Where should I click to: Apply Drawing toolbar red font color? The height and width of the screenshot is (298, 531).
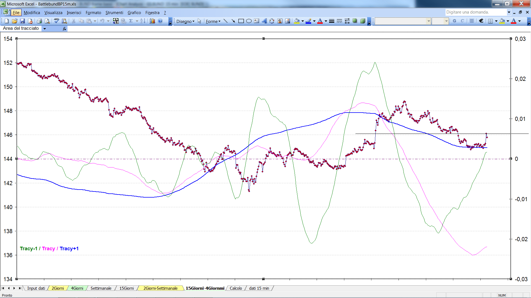coord(320,21)
